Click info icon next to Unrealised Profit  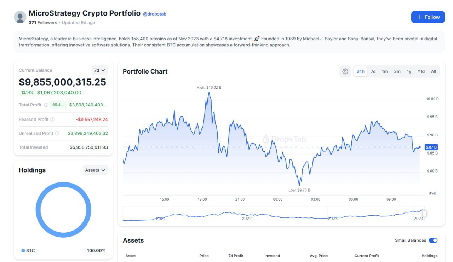[57, 133]
